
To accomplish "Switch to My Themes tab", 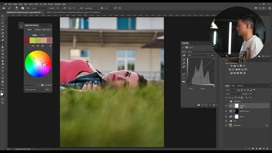I will (47, 30).
